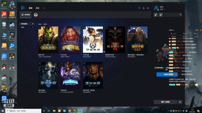Expand the sort order 推荐 dropdown
This screenshot has height=113, width=202.
pyautogui.click(x=46, y=24)
